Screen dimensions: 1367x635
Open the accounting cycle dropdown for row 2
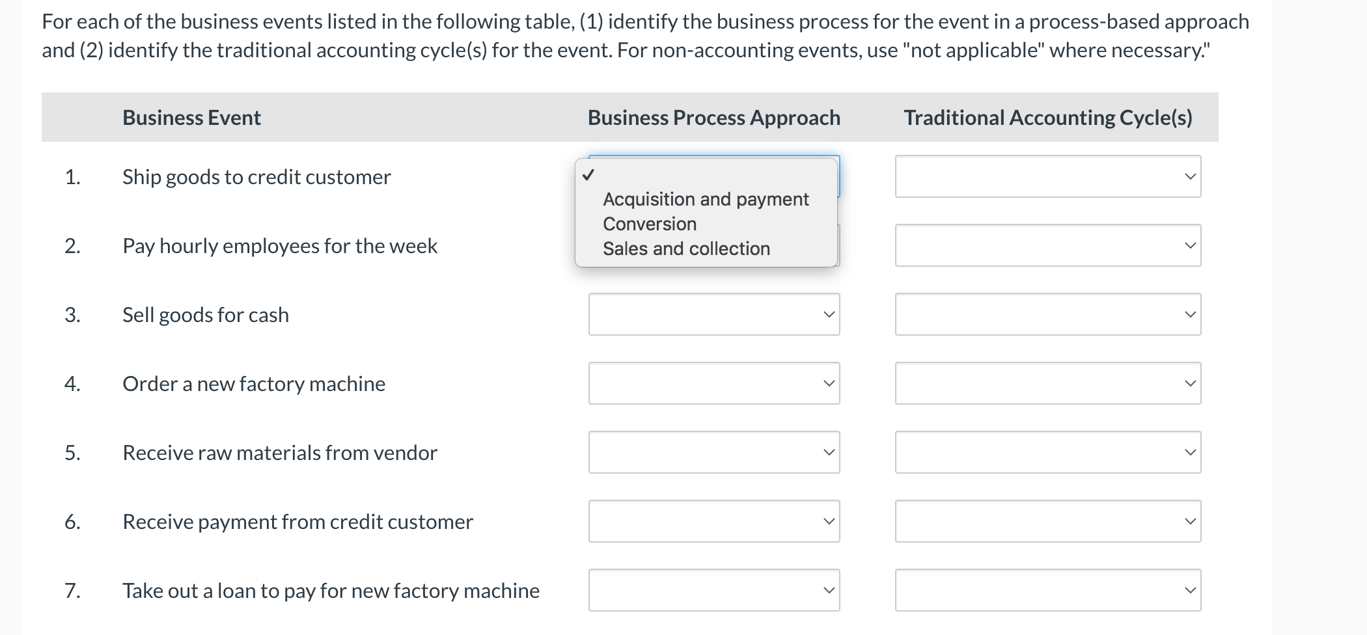click(x=1047, y=245)
